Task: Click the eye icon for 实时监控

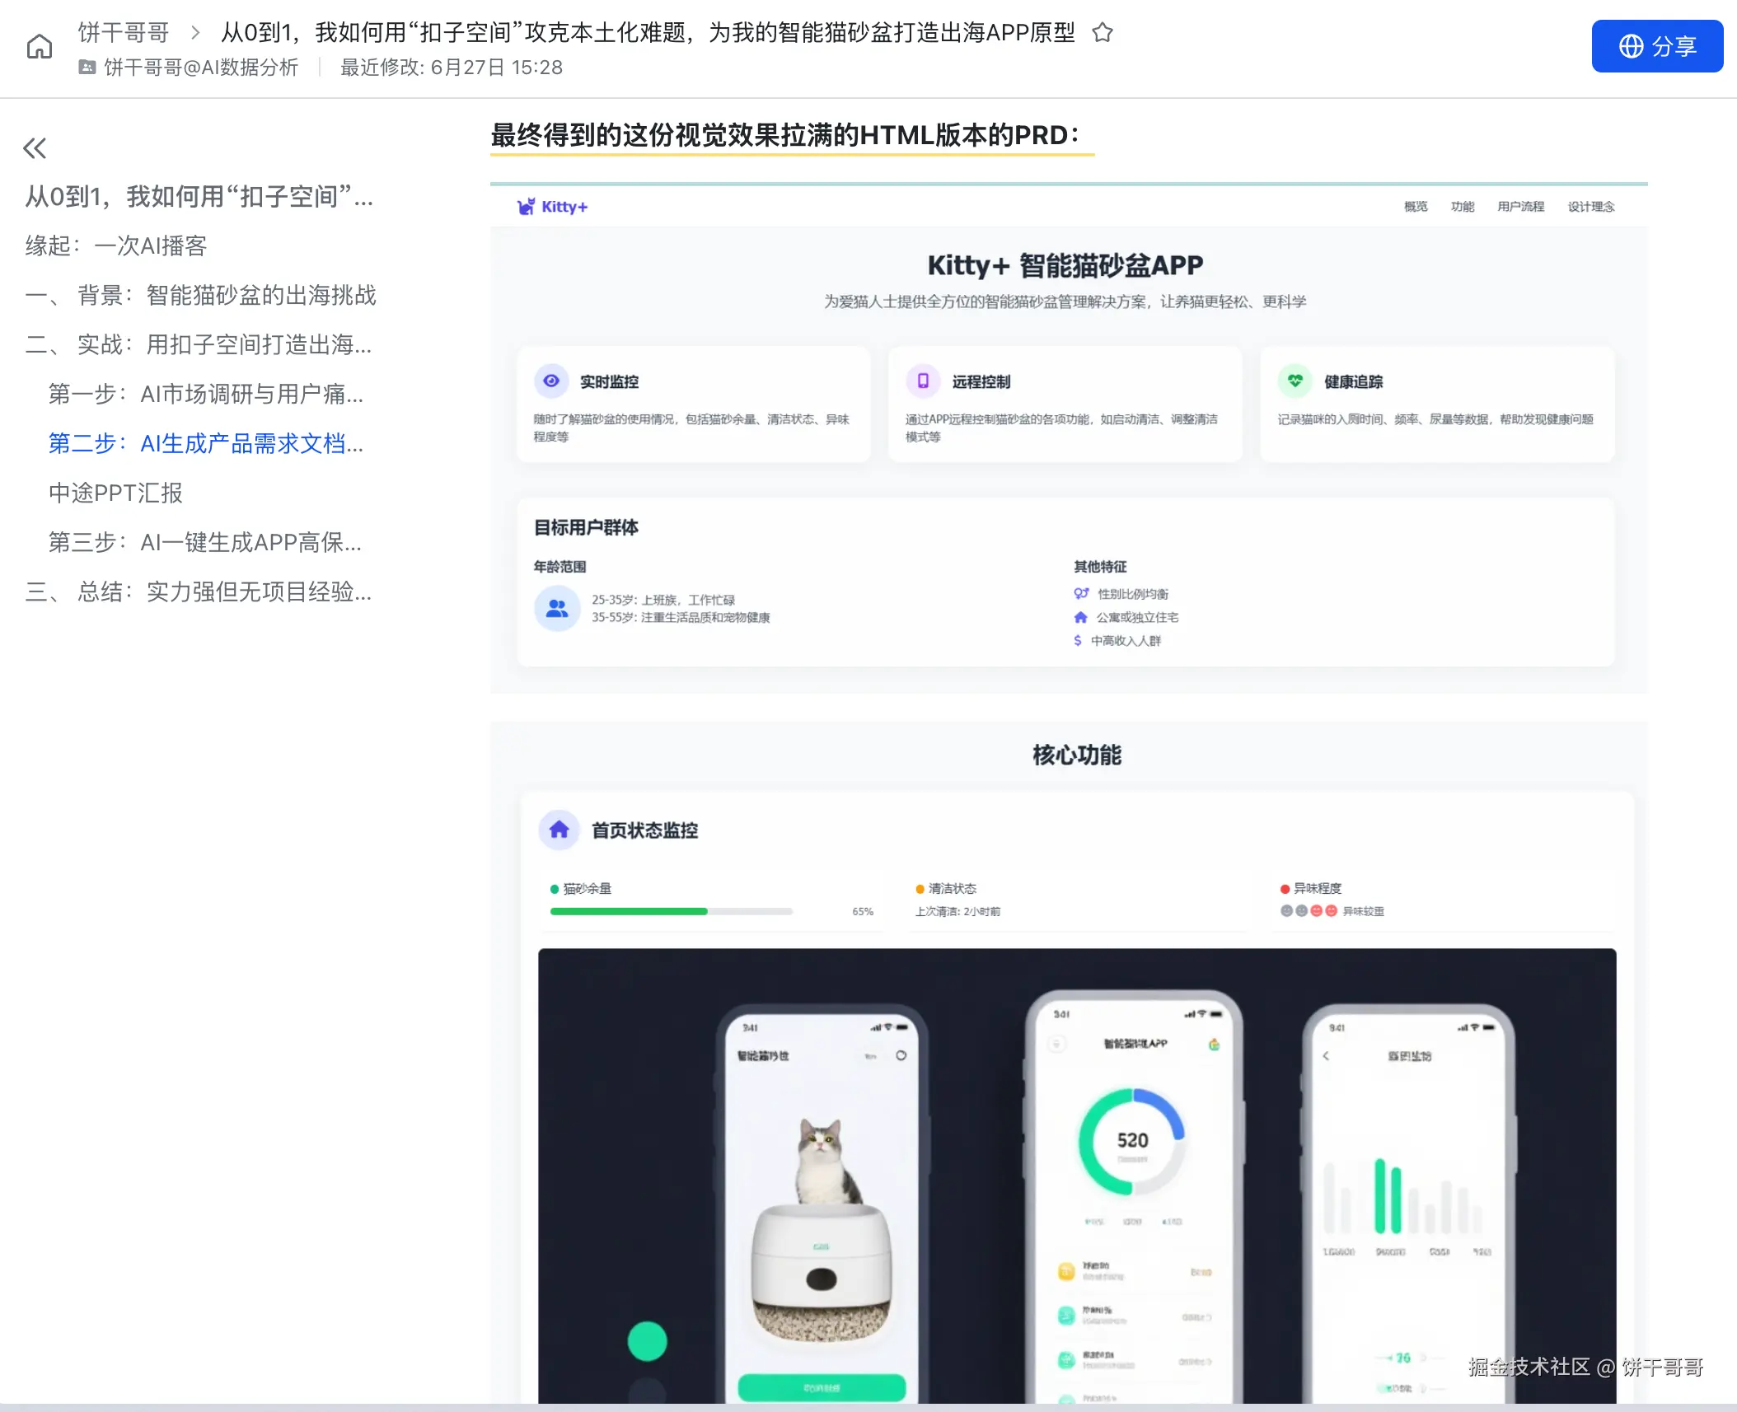Action: coord(551,381)
